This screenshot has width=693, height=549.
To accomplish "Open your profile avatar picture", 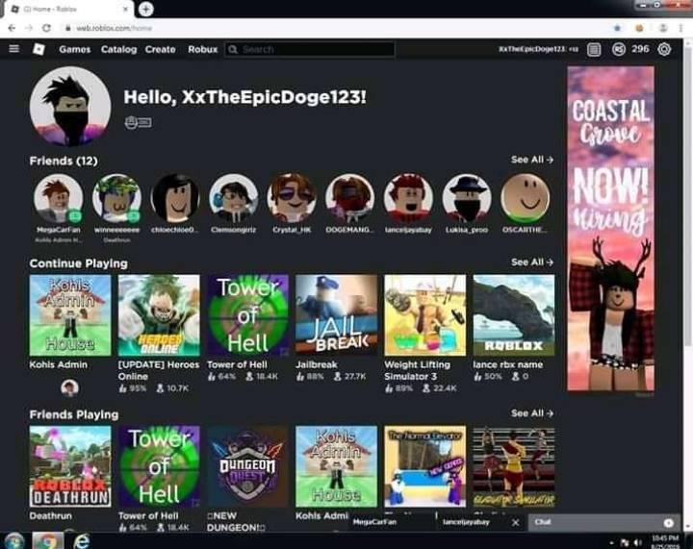I will coord(70,107).
